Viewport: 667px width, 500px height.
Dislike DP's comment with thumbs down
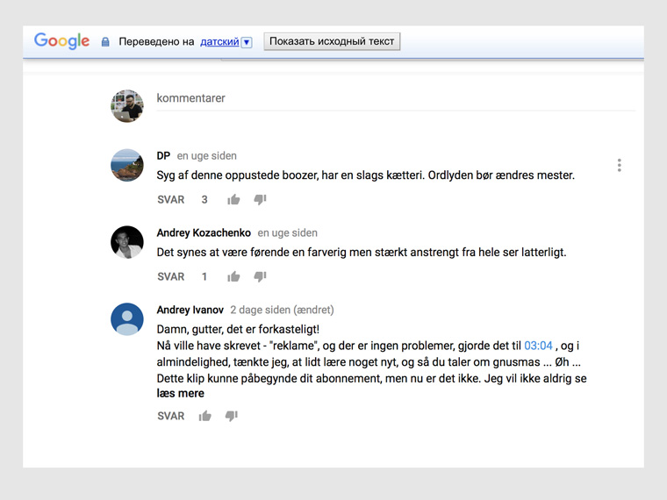coord(260,200)
